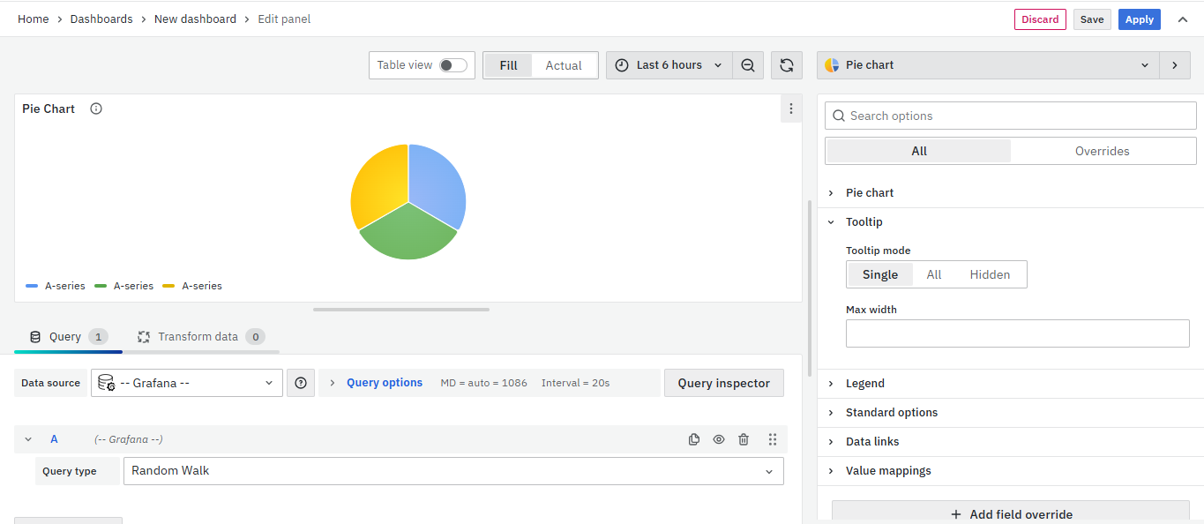Hide query A using the eye icon
The height and width of the screenshot is (524, 1204).
click(x=719, y=439)
